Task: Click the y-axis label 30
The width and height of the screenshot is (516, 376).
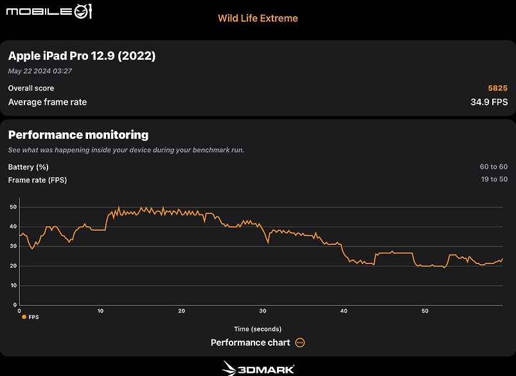Action: click(x=13, y=246)
